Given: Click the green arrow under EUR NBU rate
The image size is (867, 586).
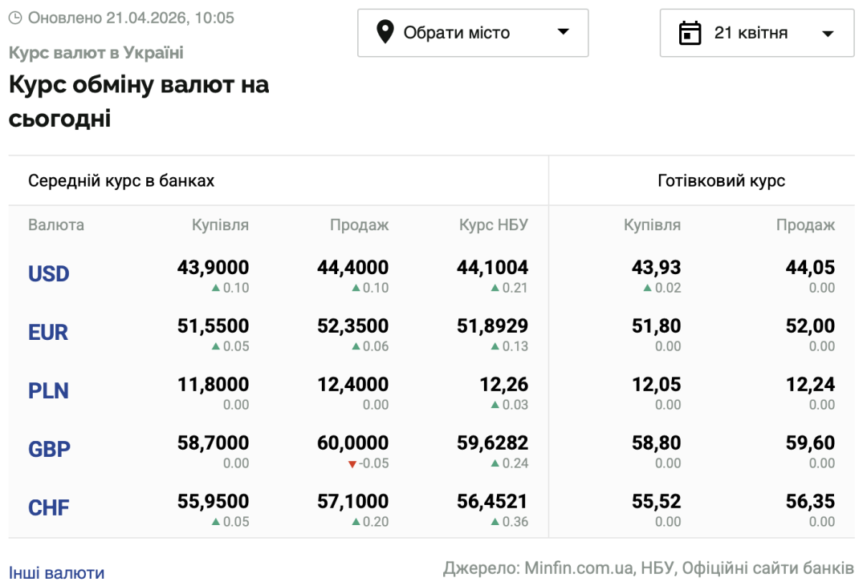Looking at the screenshot, I should click(x=495, y=347).
